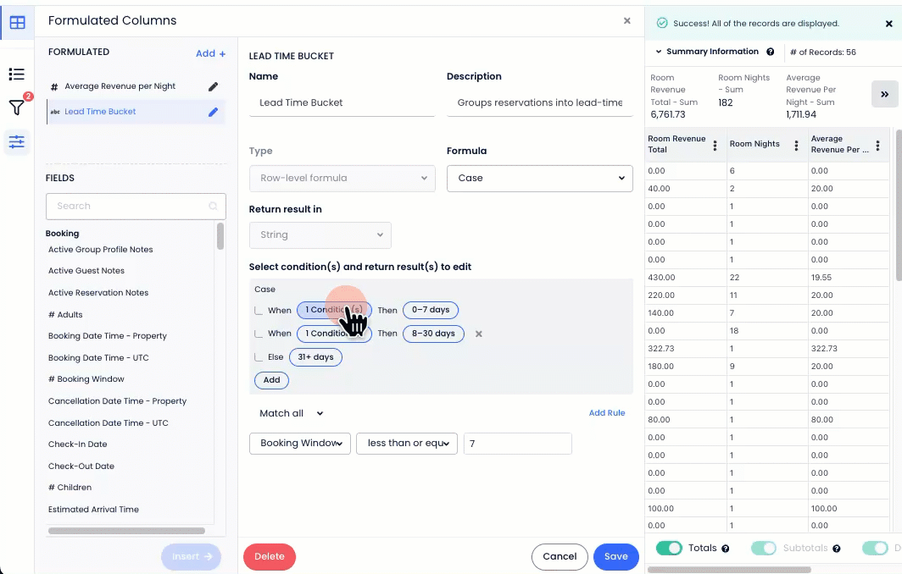Open the less than or equal operator dropdown
Screen dimensions: 902x574
407,443
